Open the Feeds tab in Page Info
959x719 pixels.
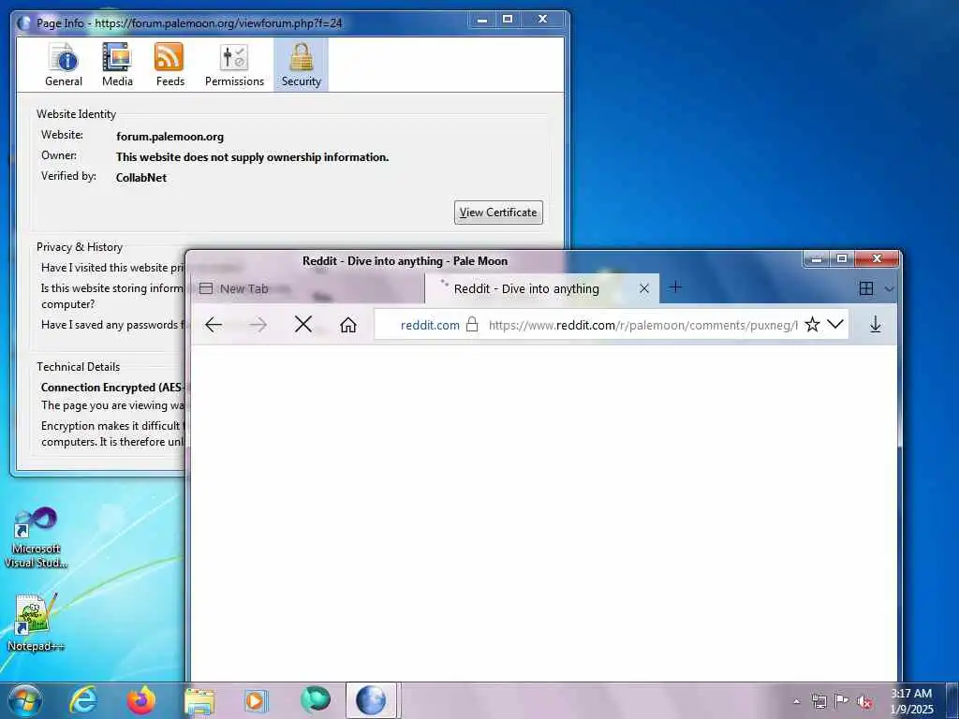pyautogui.click(x=170, y=65)
